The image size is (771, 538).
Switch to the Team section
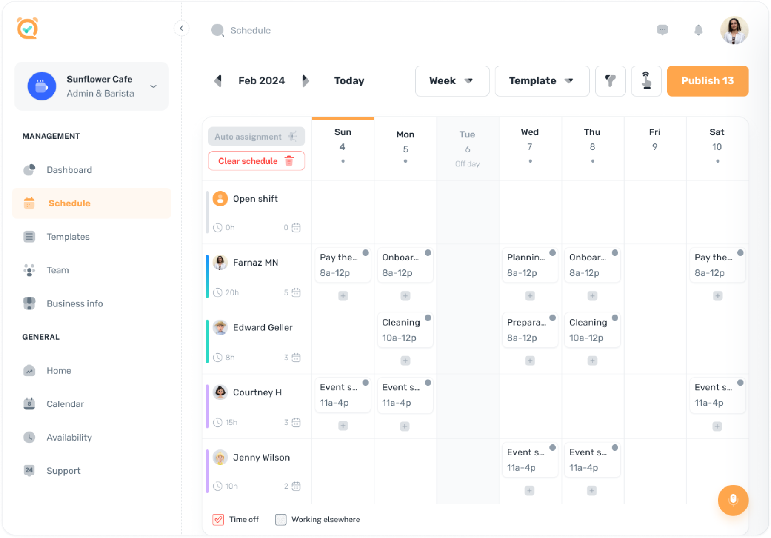tap(57, 270)
